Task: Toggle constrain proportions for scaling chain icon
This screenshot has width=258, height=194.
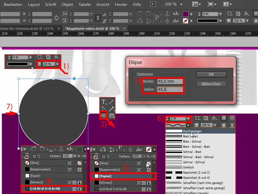Action: [98, 18]
